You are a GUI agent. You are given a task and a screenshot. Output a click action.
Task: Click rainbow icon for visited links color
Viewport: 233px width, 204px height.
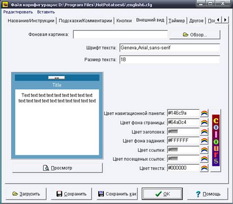tap(204, 159)
